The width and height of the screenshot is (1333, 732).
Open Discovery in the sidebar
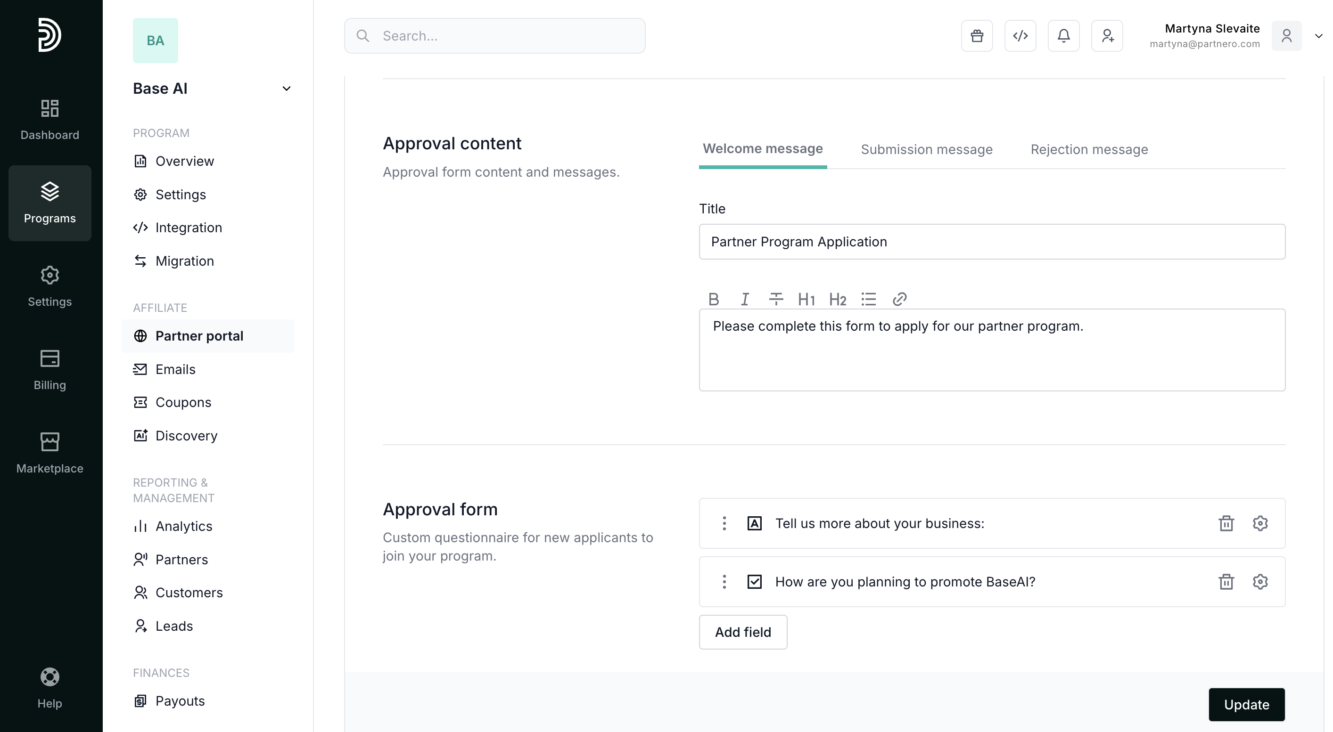pos(186,436)
